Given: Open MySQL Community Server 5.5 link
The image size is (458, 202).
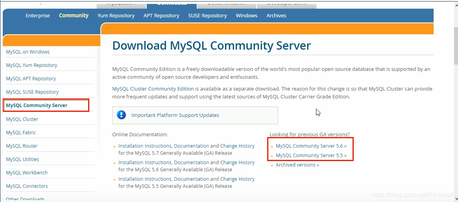Looking at the screenshot, I should (x=311, y=155).
